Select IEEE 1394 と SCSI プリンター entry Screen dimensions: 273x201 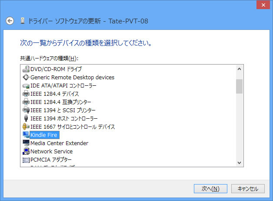[63, 110]
